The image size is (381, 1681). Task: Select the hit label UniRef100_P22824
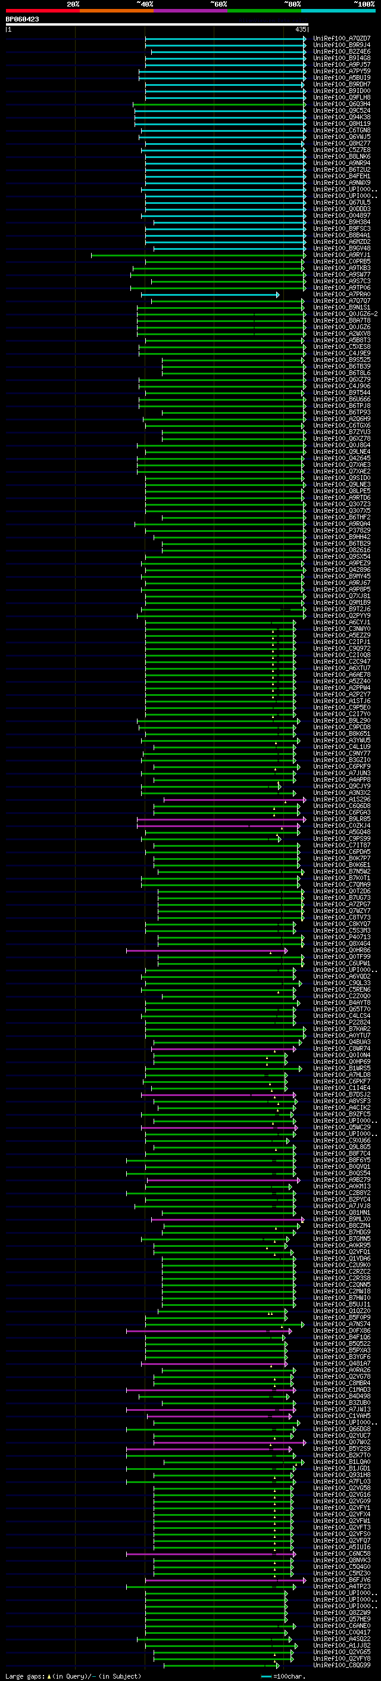(341, 1023)
